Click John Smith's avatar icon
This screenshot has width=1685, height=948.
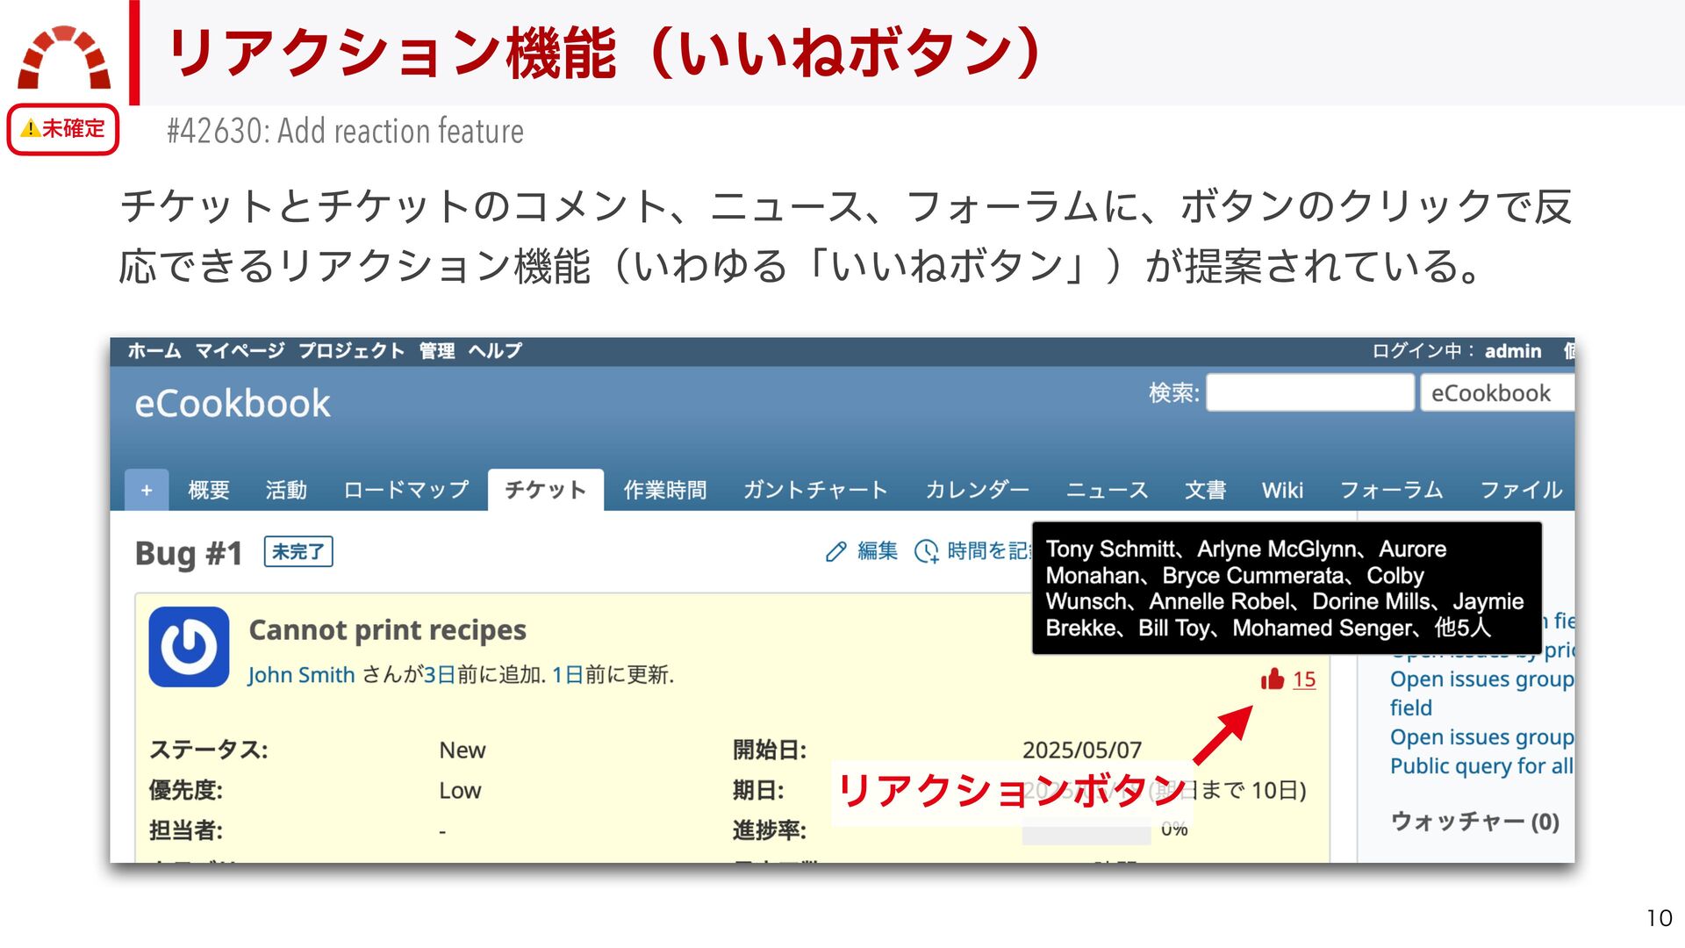click(x=189, y=647)
